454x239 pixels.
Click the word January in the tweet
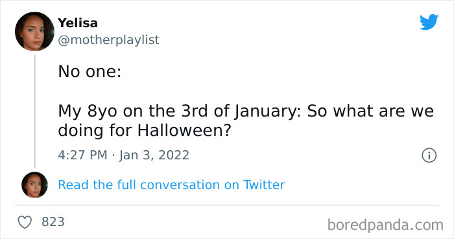[x=269, y=111]
